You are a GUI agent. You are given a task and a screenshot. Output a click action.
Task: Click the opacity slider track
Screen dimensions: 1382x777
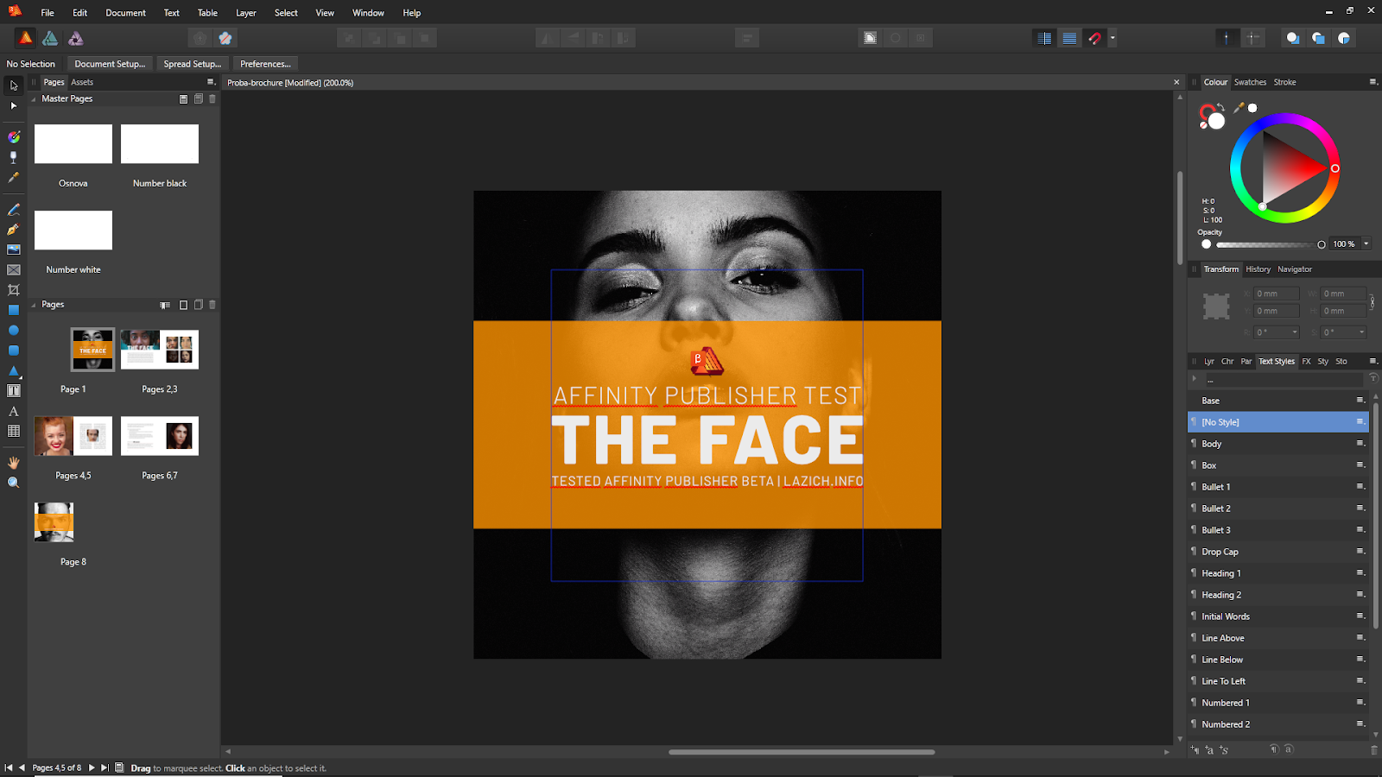pos(1268,244)
